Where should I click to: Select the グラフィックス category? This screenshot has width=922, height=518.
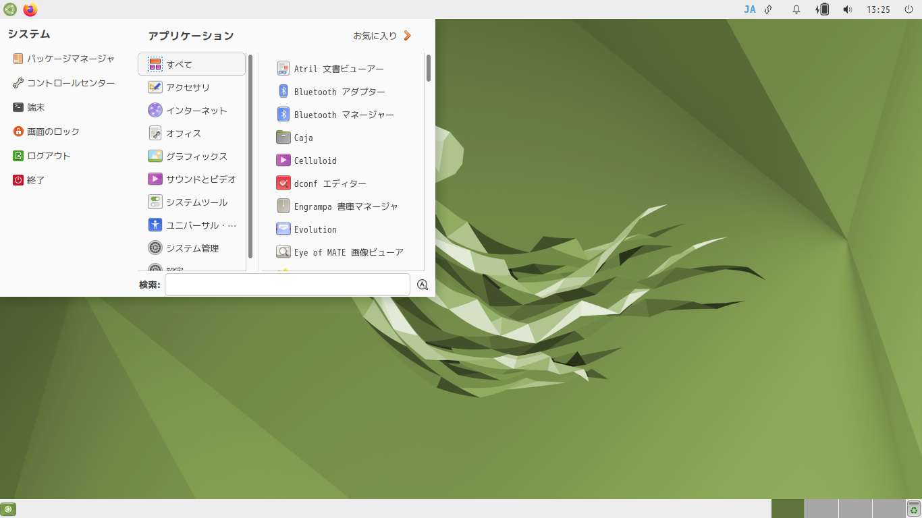(192, 156)
